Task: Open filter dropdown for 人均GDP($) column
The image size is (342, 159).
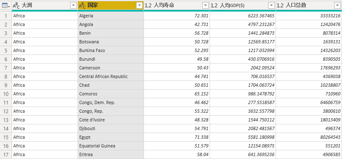Action: pyautogui.click(x=271, y=6)
